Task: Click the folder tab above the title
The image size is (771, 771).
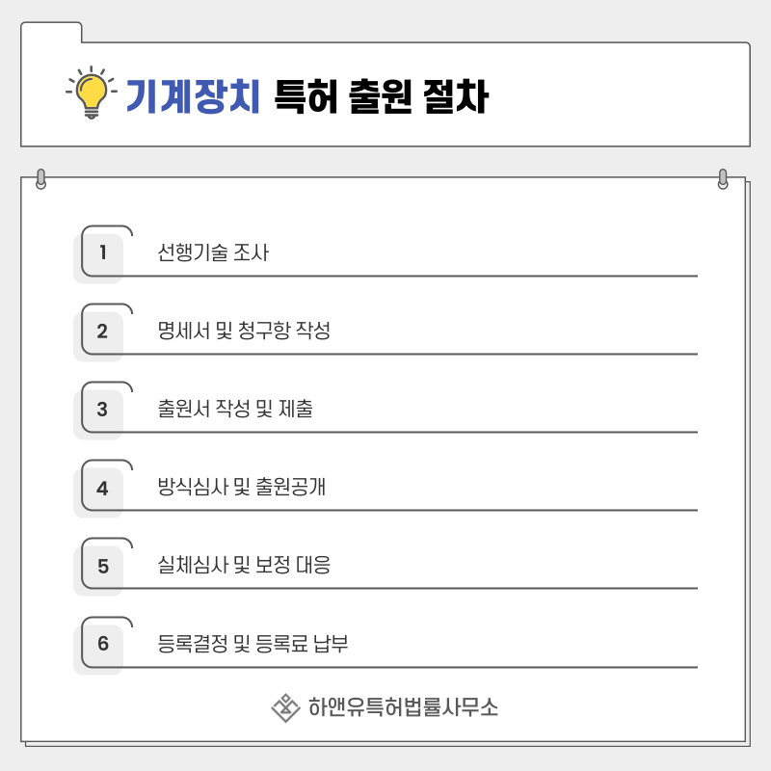Action: [51, 33]
